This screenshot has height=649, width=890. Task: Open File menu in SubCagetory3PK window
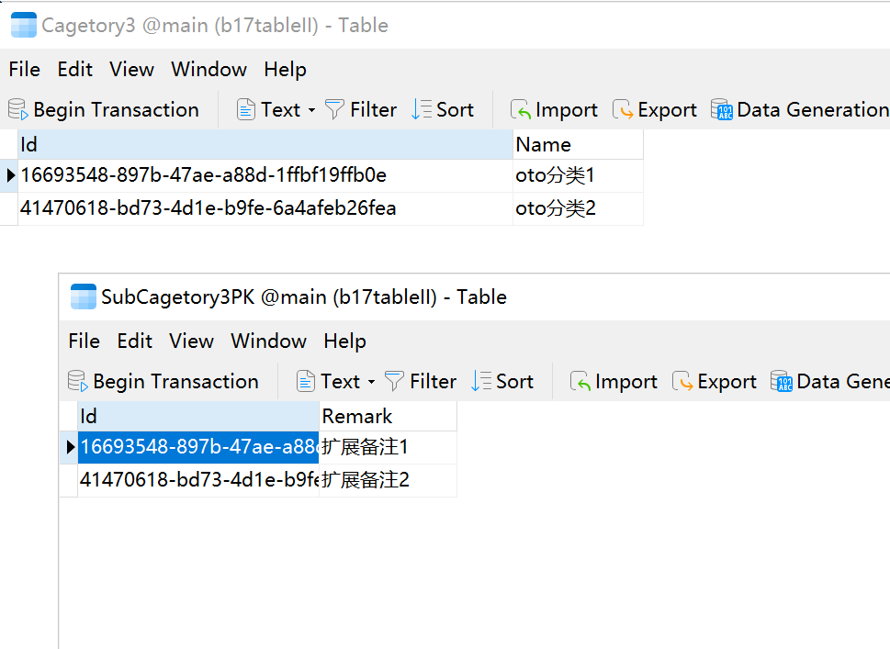click(x=84, y=341)
